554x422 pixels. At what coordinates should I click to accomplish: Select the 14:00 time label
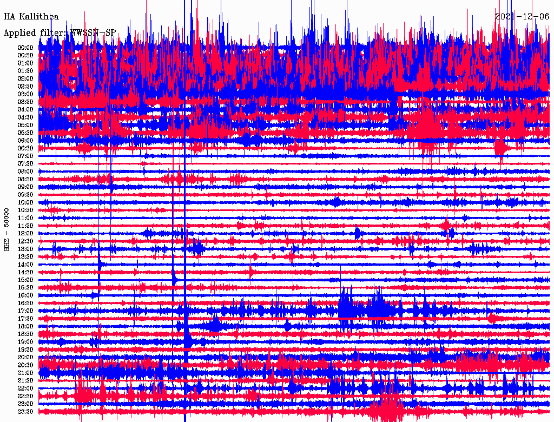point(25,265)
